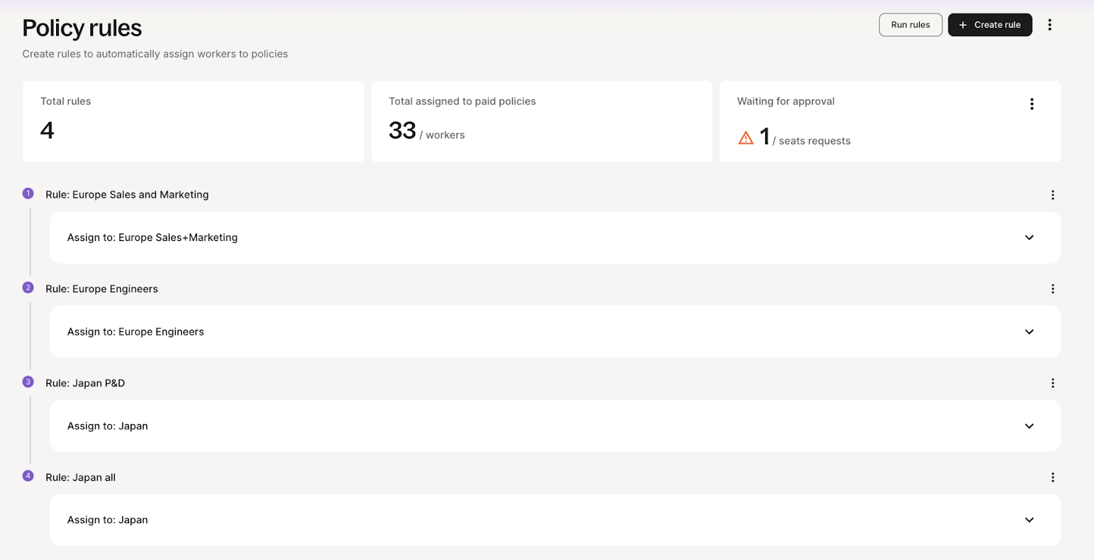This screenshot has height=560, width=1094.
Task: Open Waiting for approval card options menu
Action: coord(1032,104)
